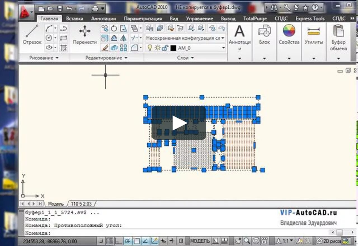Click the black layer color swatch
This screenshot has height=246, width=358.
point(173,48)
